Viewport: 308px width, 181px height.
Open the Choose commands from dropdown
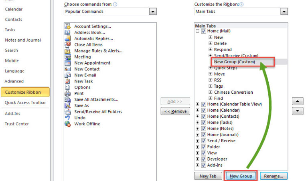click(153, 12)
